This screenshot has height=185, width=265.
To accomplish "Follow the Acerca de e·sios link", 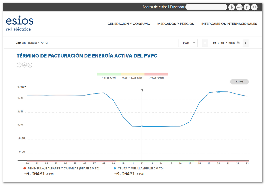I will point(155,7).
